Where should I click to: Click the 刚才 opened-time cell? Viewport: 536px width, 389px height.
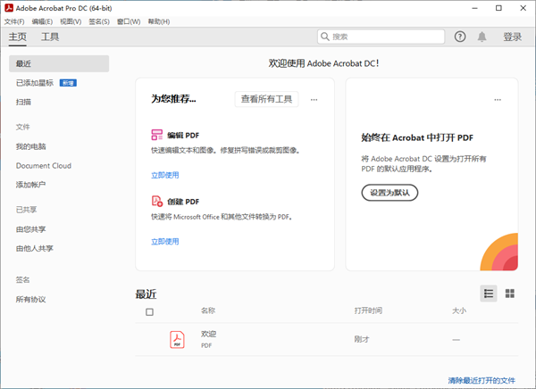pyautogui.click(x=362, y=339)
